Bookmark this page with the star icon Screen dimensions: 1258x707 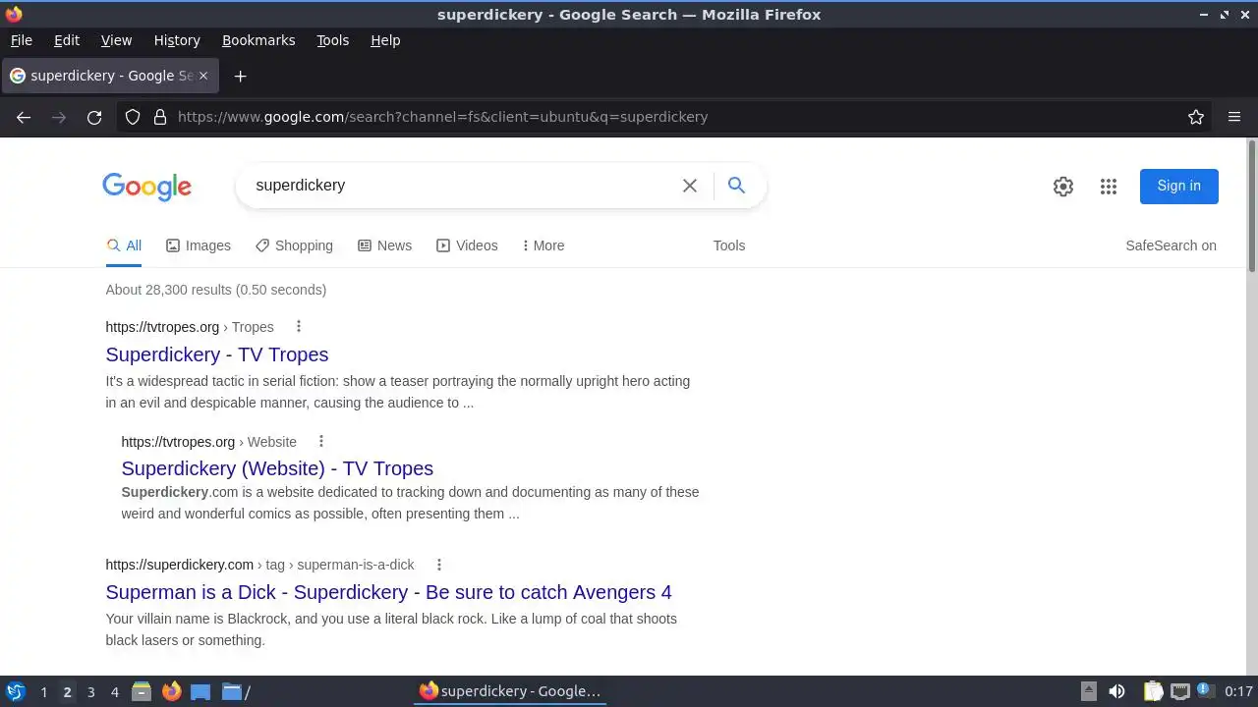[1196, 117]
